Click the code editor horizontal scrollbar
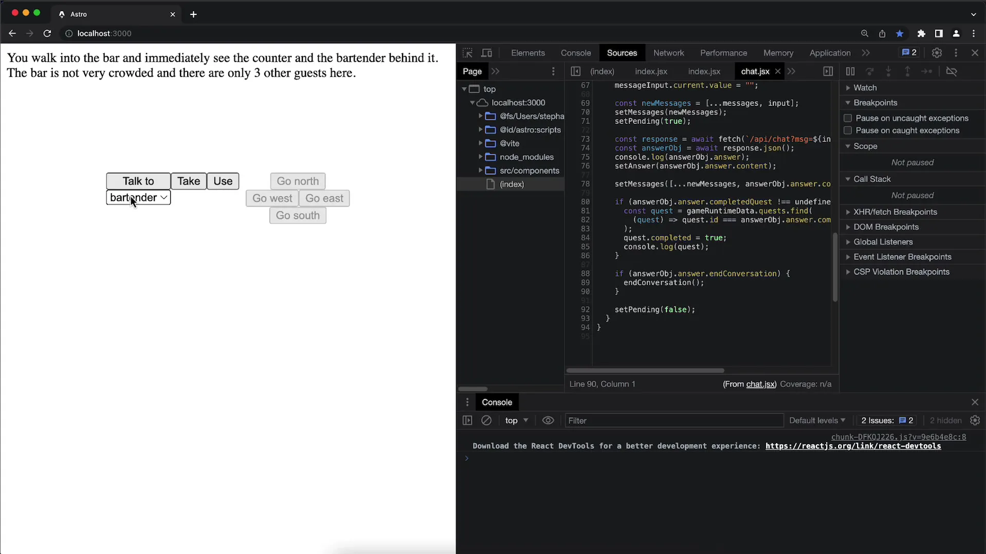986x554 pixels. click(645, 371)
